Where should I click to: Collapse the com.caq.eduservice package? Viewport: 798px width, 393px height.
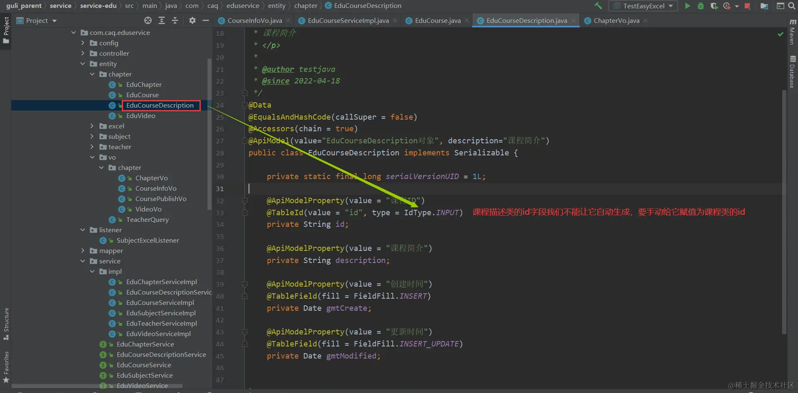point(74,32)
